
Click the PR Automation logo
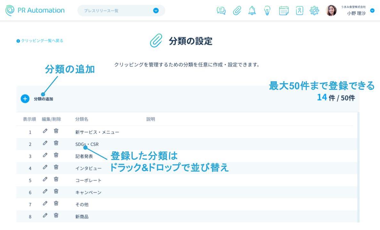coord(35,10)
